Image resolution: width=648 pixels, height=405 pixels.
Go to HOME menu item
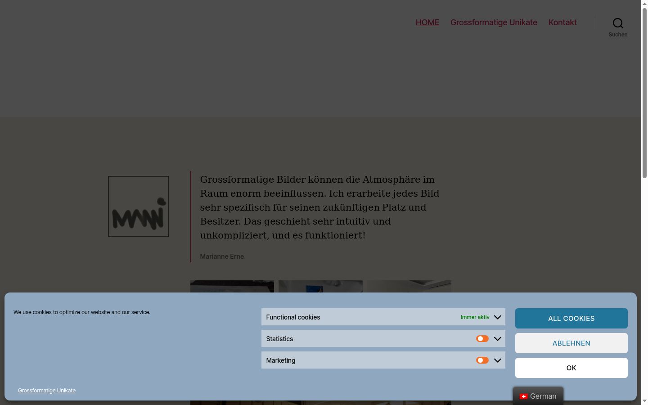[x=427, y=22]
